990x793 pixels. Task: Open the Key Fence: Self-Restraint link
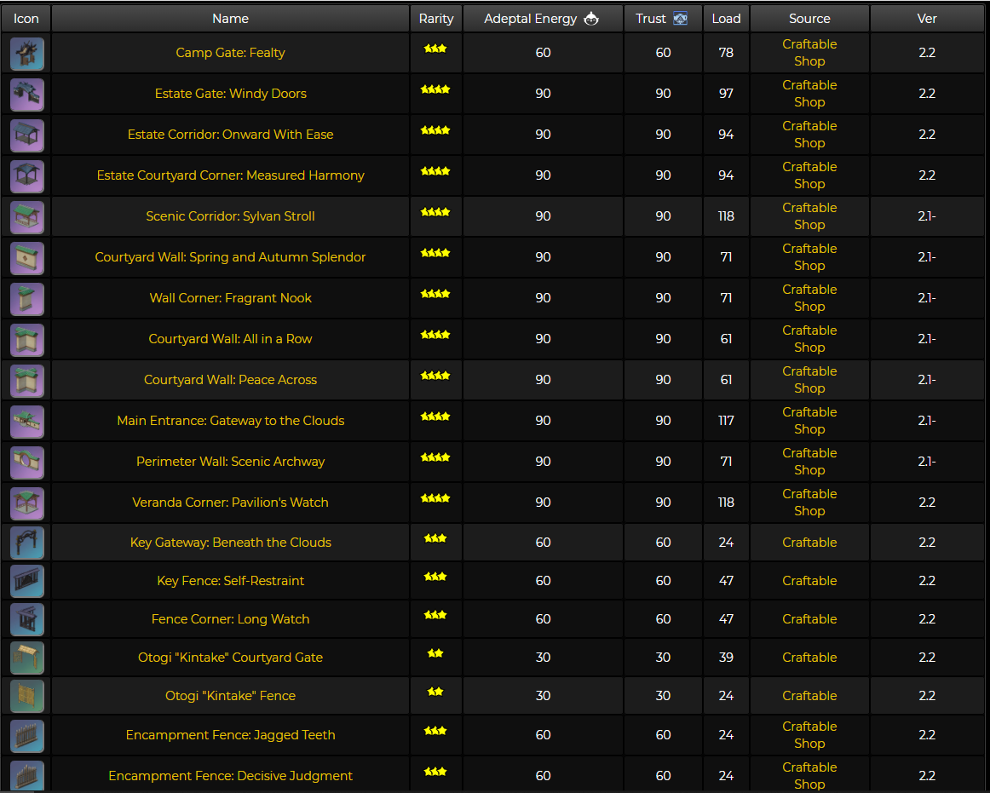pos(230,581)
